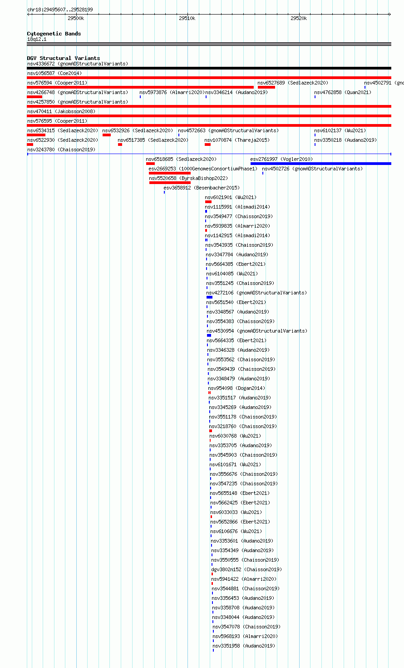Select esv2761997 (Vogler2010) variant
This screenshot has height=668, width=404.
[282, 159]
